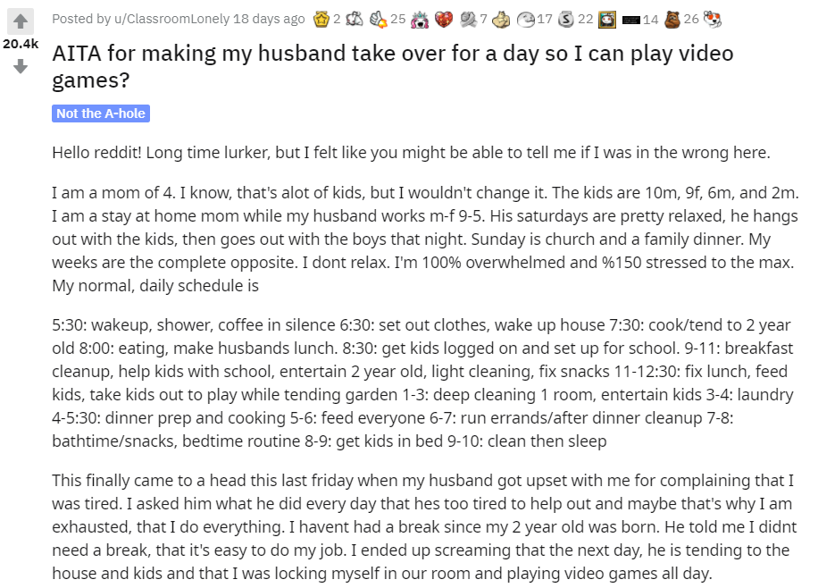Viewport: 818px width, 588px height.
Task: Click the silver rose award icon
Action: [x=469, y=20]
